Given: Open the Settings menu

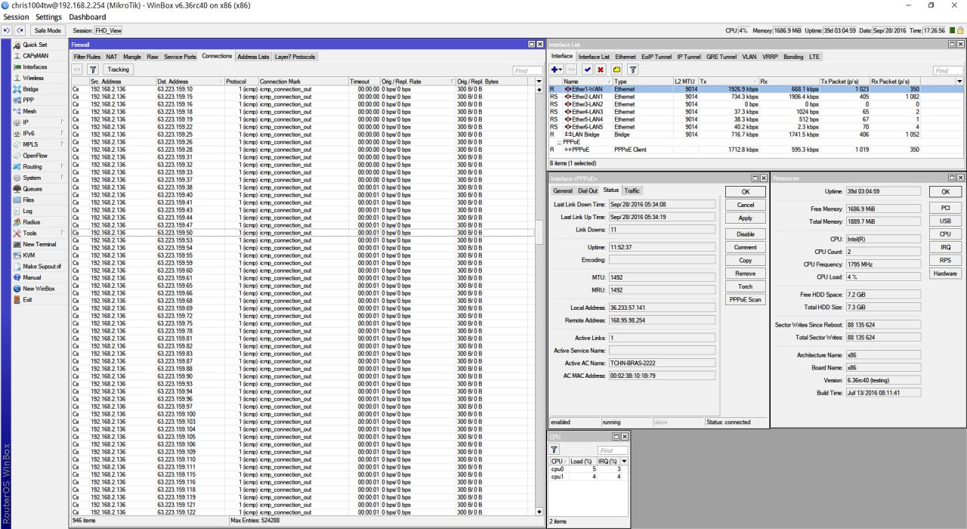Looking at the screenshot, I should 48,17.
